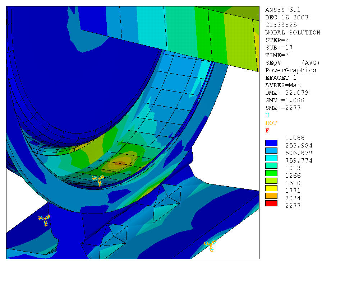Click the 253.984 legend value
The height and width of the screenshot is (281, 354).
(299, 145)
